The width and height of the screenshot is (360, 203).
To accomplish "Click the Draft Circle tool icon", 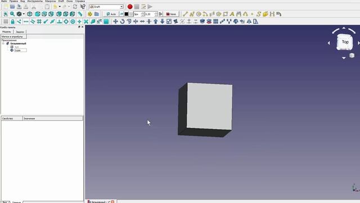I will [199, 14].
